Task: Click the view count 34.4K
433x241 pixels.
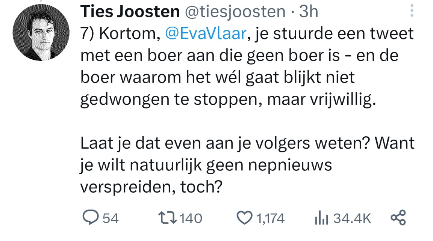Action: [352, 218]
